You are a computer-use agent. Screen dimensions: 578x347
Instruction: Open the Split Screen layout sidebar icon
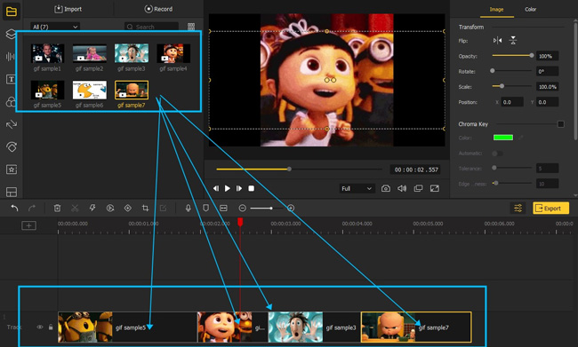[x=11, y=192]
